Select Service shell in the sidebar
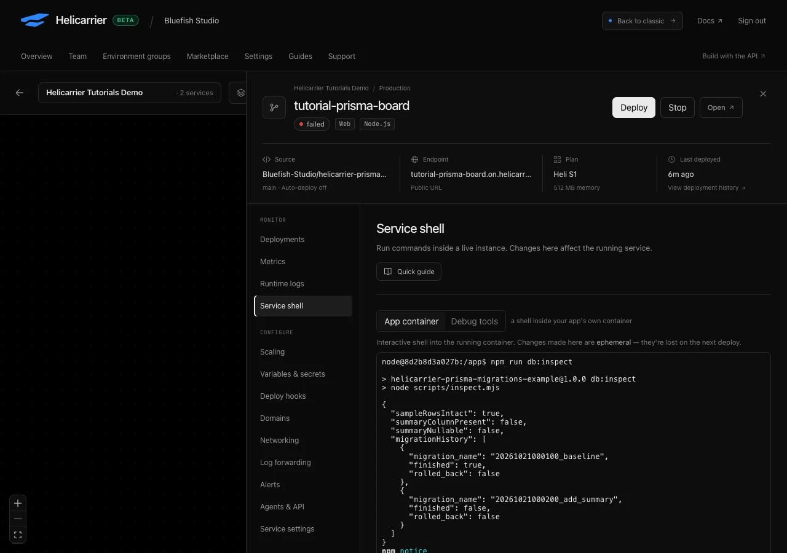 coord(303,306)
